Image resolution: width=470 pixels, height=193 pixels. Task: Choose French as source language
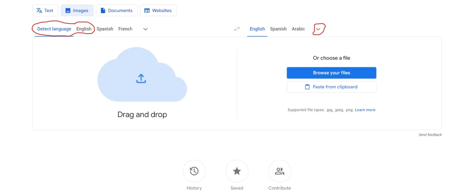pyautogui.click(x=125, y=29)
